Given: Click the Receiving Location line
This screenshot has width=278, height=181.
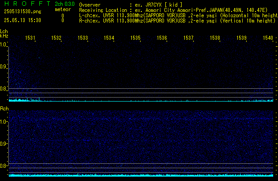Looking at the screenshot, I should (173, 10).
